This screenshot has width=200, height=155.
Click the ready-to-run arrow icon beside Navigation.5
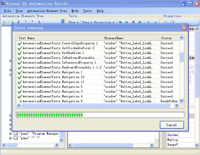20,101
